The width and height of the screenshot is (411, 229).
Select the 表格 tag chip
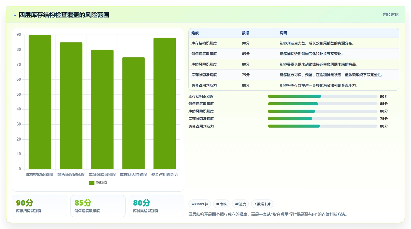(221, 204)
